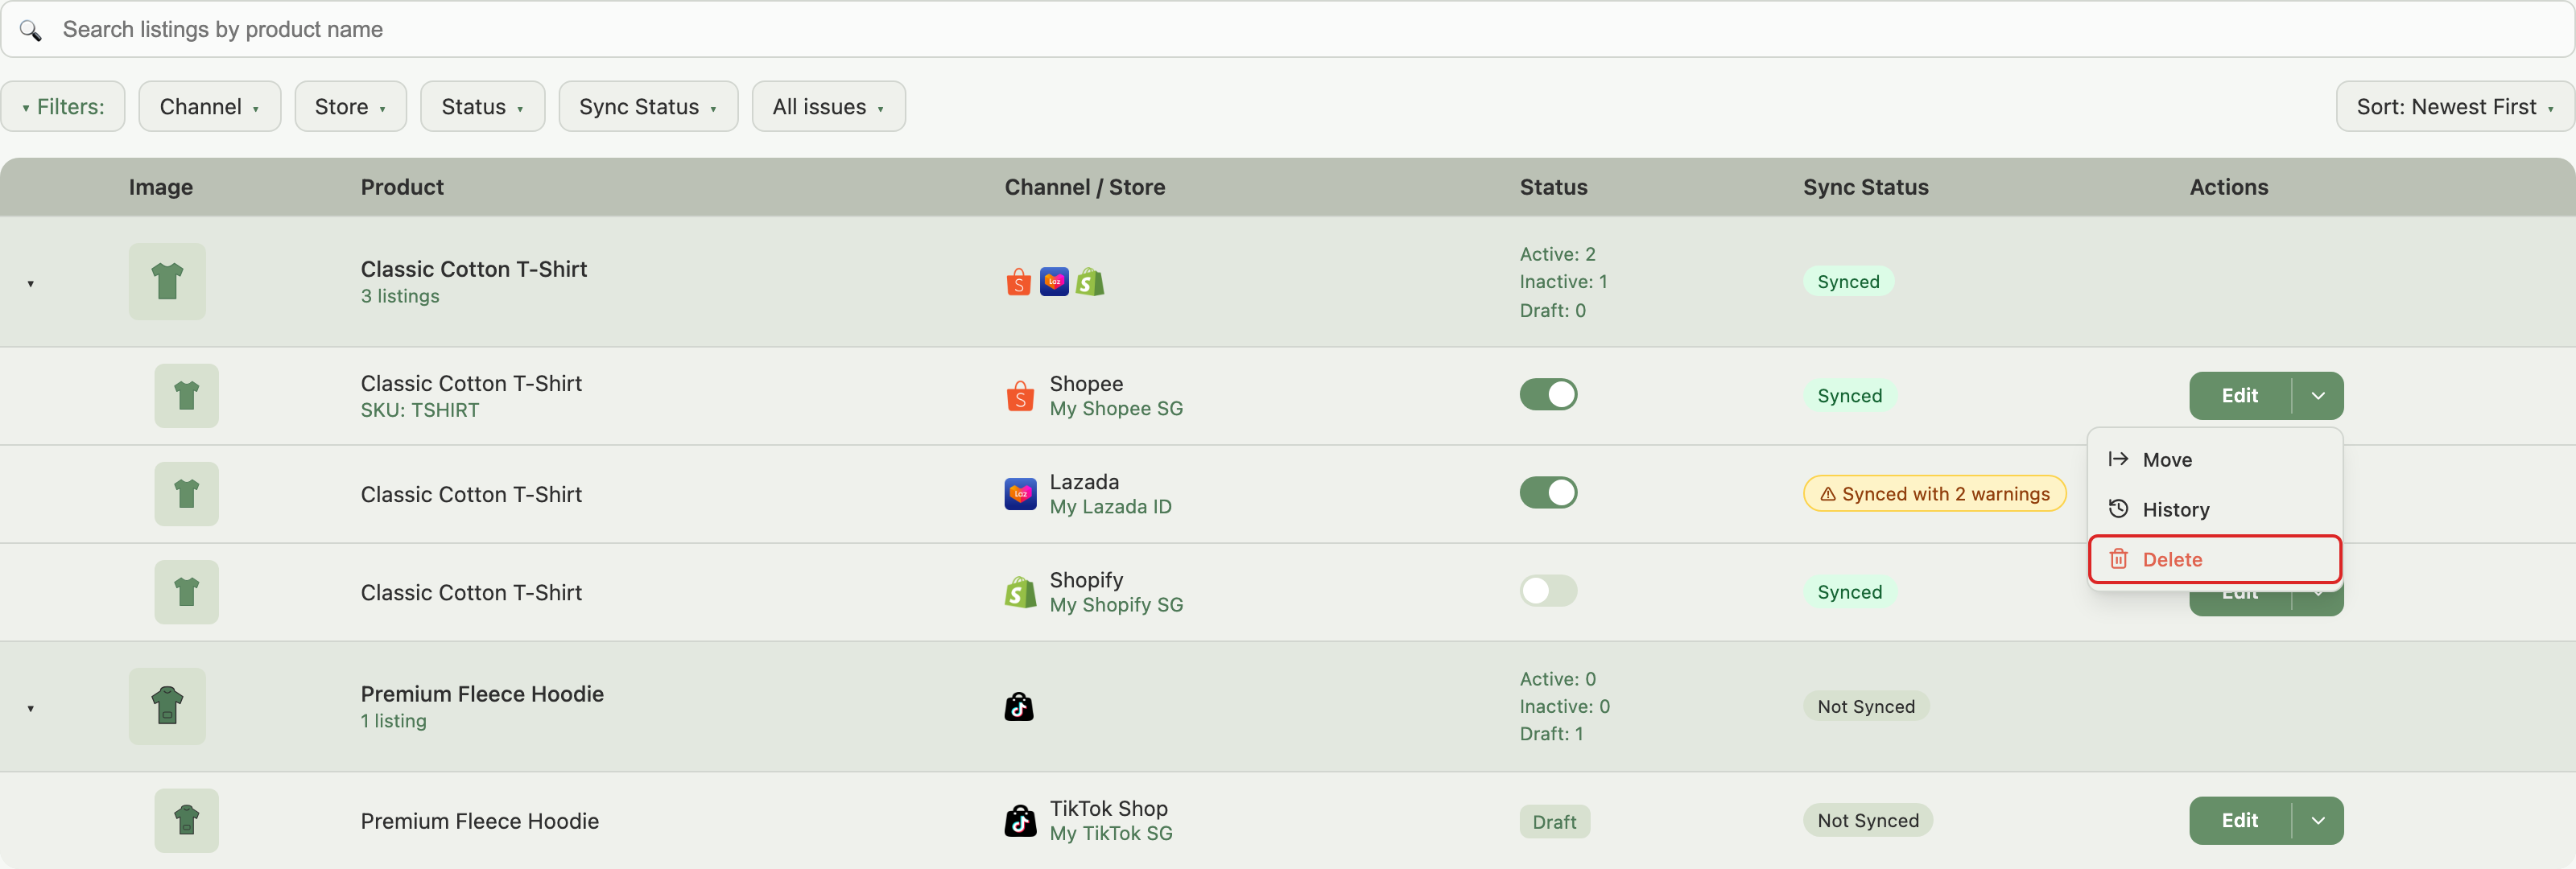Open the Store filter dropdown
The image size is (2576, 869).
pyautogui.click(x=351, y=107)
